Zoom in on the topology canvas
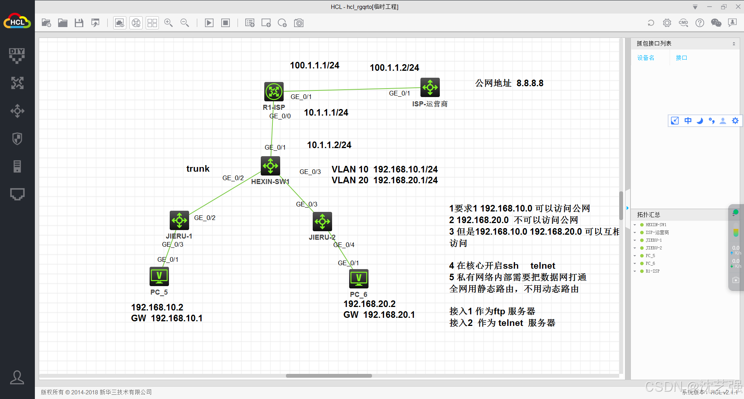 tap(169, 23)
